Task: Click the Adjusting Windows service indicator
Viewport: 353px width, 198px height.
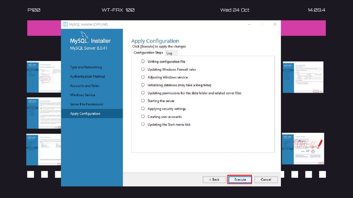Action: click(x=143, y=77)
